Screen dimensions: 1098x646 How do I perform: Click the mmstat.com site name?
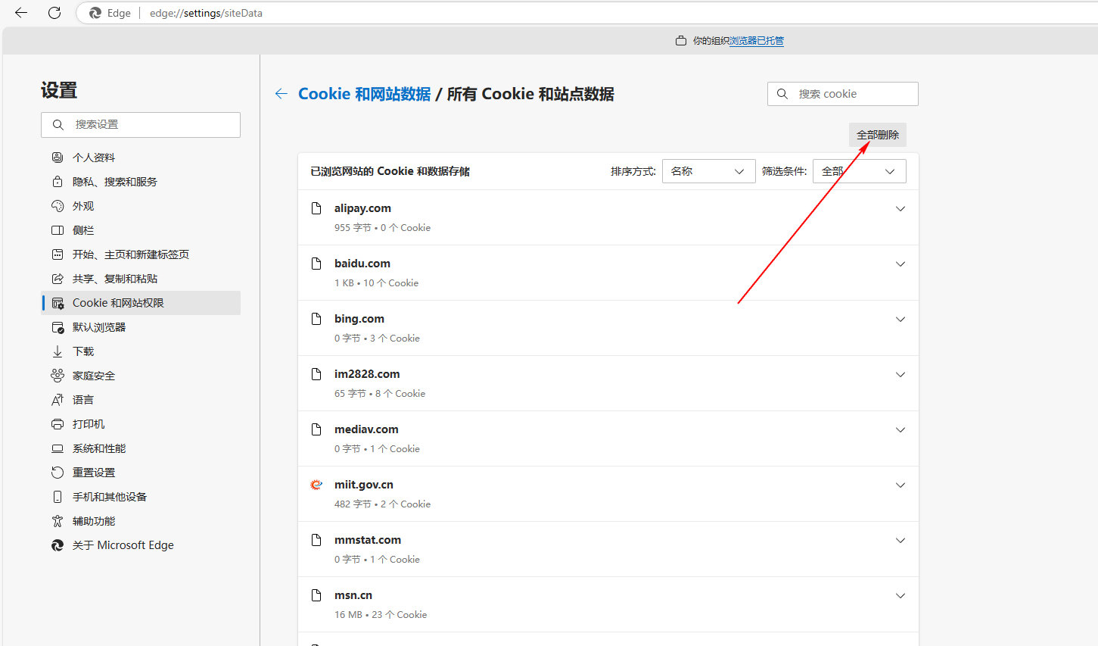click(x=368, y=540)
